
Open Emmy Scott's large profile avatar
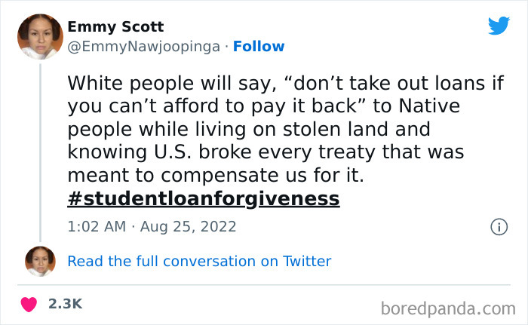coord(41,36)
